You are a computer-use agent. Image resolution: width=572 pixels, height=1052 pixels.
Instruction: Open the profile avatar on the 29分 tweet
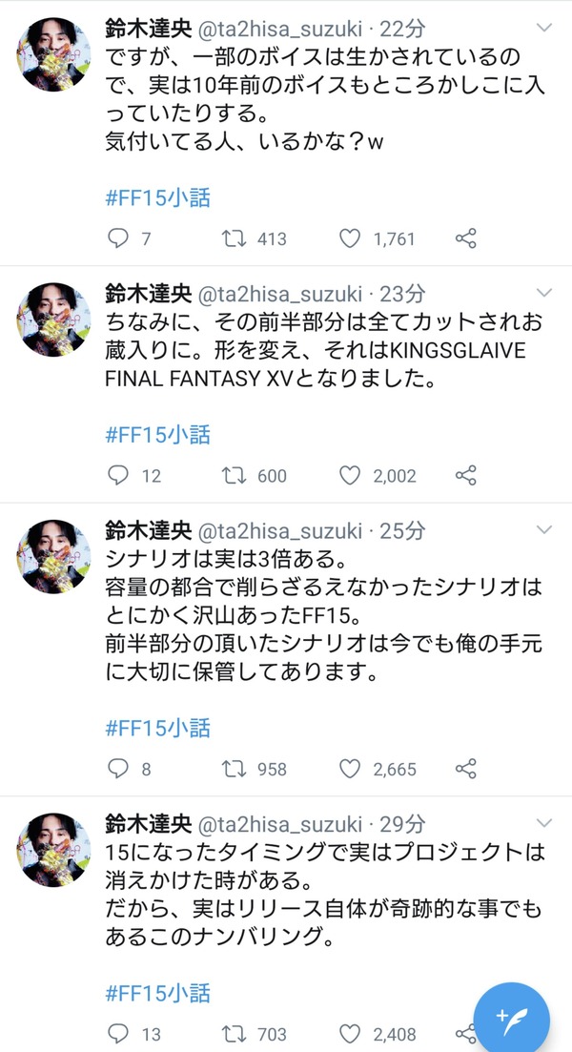[53, 850]
